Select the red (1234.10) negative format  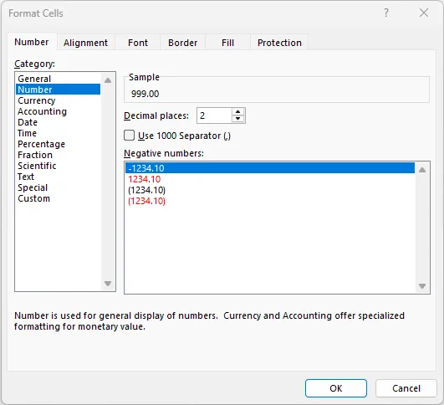click(270, 201)
